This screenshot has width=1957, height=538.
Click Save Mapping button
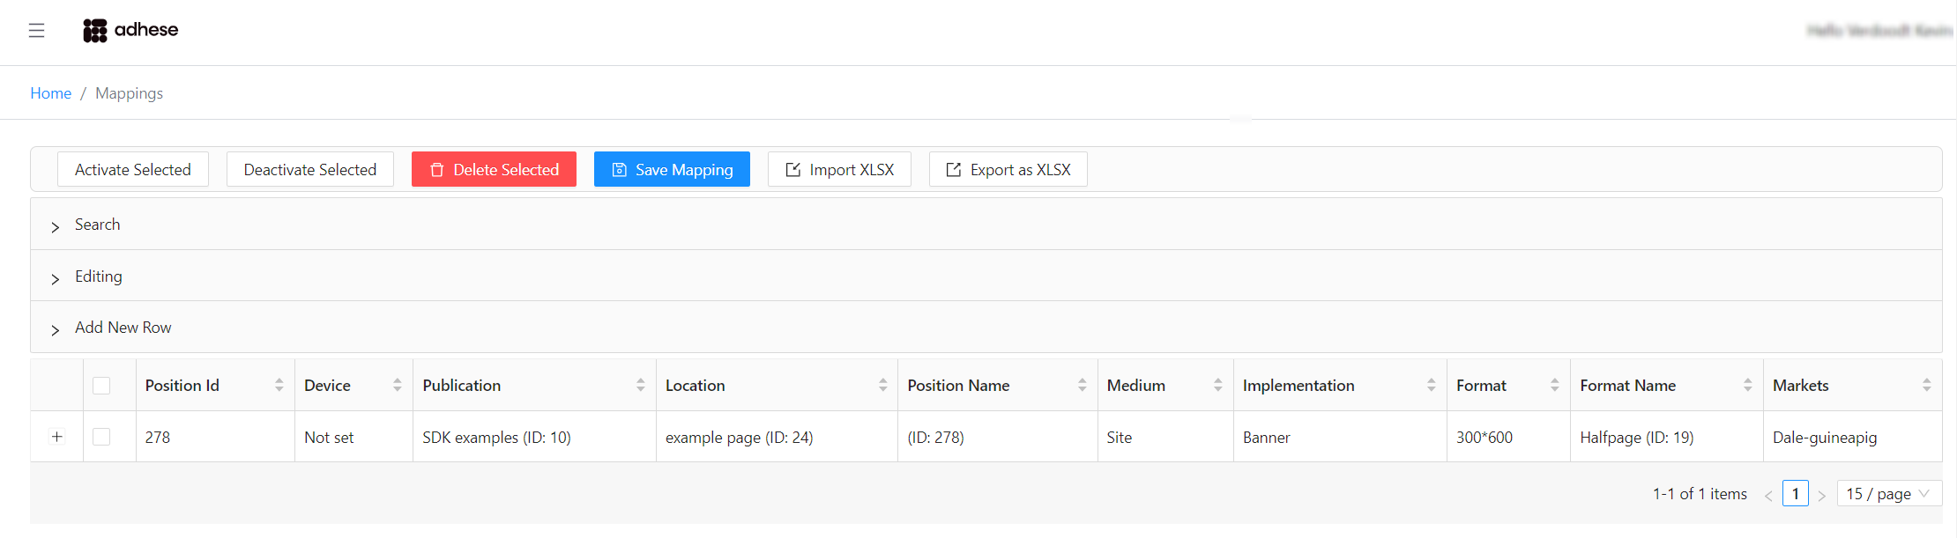click(x=672, y=169)
